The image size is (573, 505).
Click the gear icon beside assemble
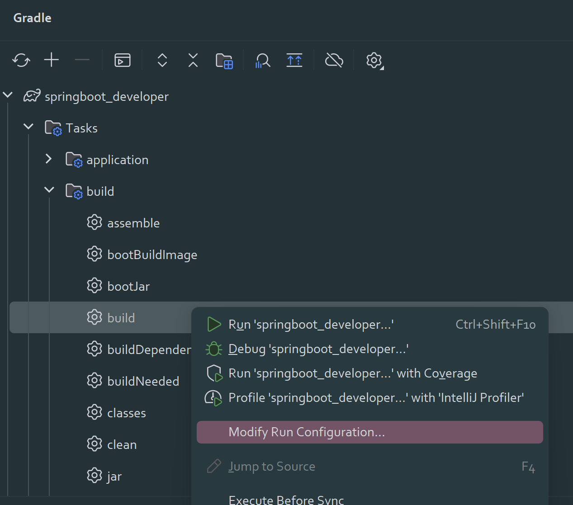[95, 222]
